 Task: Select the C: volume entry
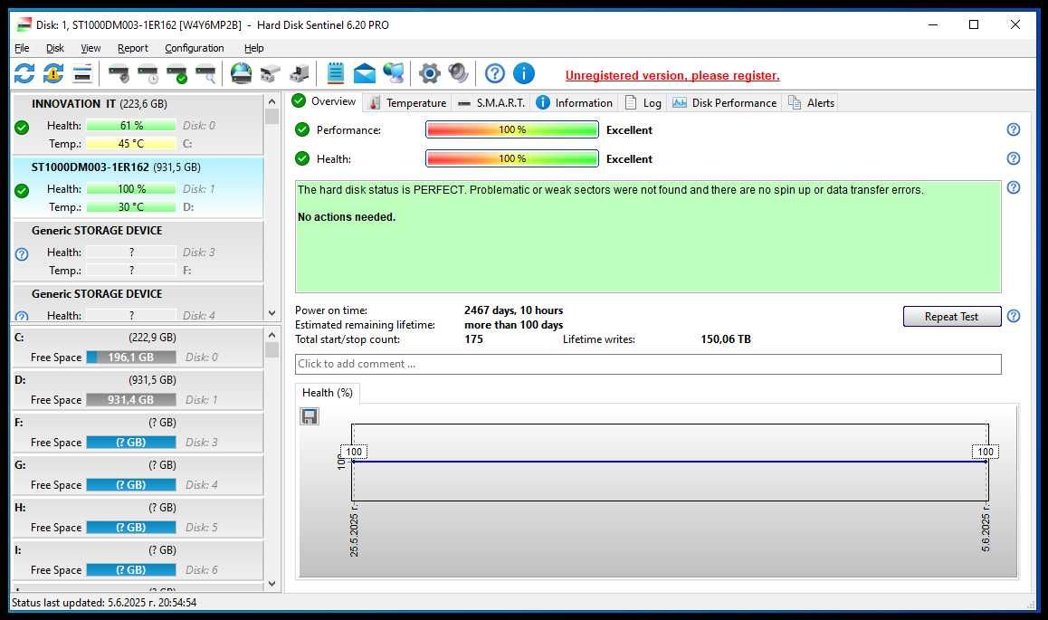click(138, 348)
